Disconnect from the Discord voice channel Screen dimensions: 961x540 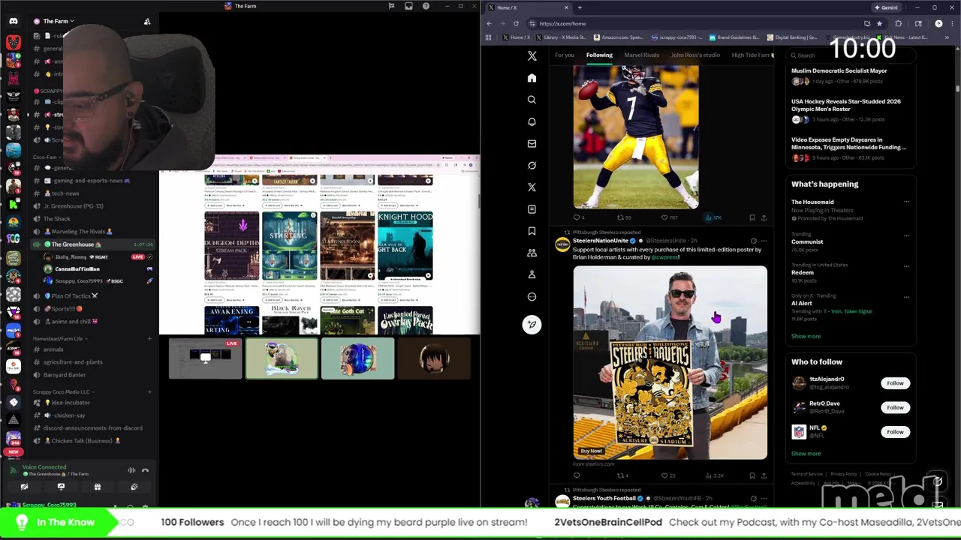[x=145, y=470]
